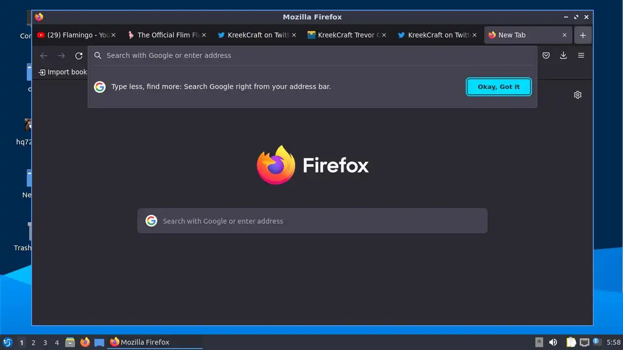Image resolution: width=623 pixels, height=350 pixels.
Task: Switch to workspace 2
Action: (x=33, y=342)
